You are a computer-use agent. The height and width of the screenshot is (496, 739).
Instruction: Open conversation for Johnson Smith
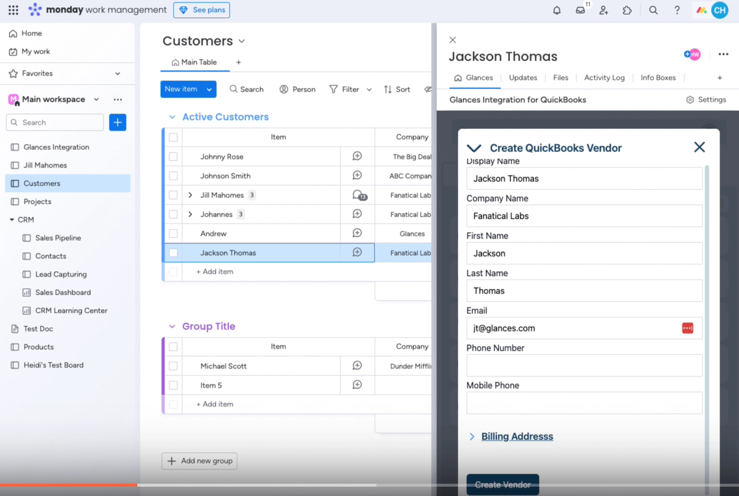click(x=357, y=176)
